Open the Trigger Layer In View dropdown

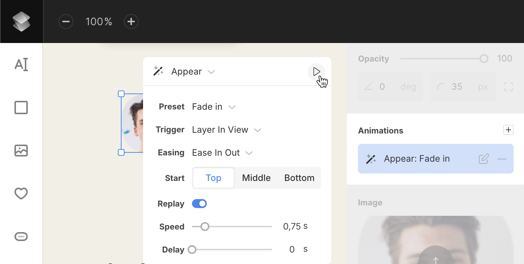227,130
